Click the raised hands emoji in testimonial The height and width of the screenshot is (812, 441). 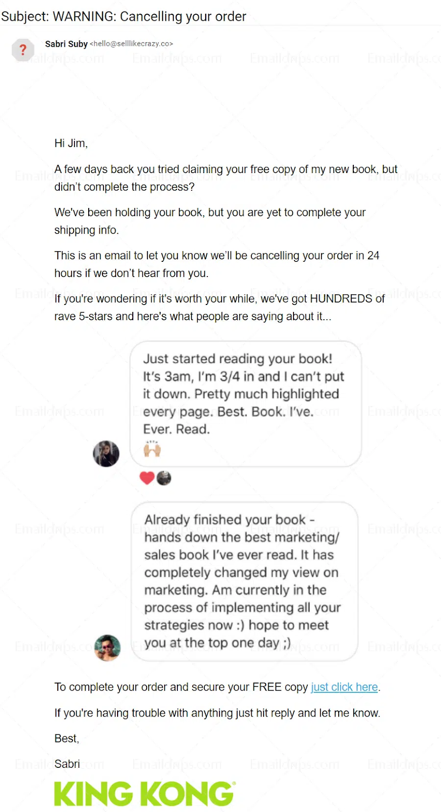click(x=152, y=449)
